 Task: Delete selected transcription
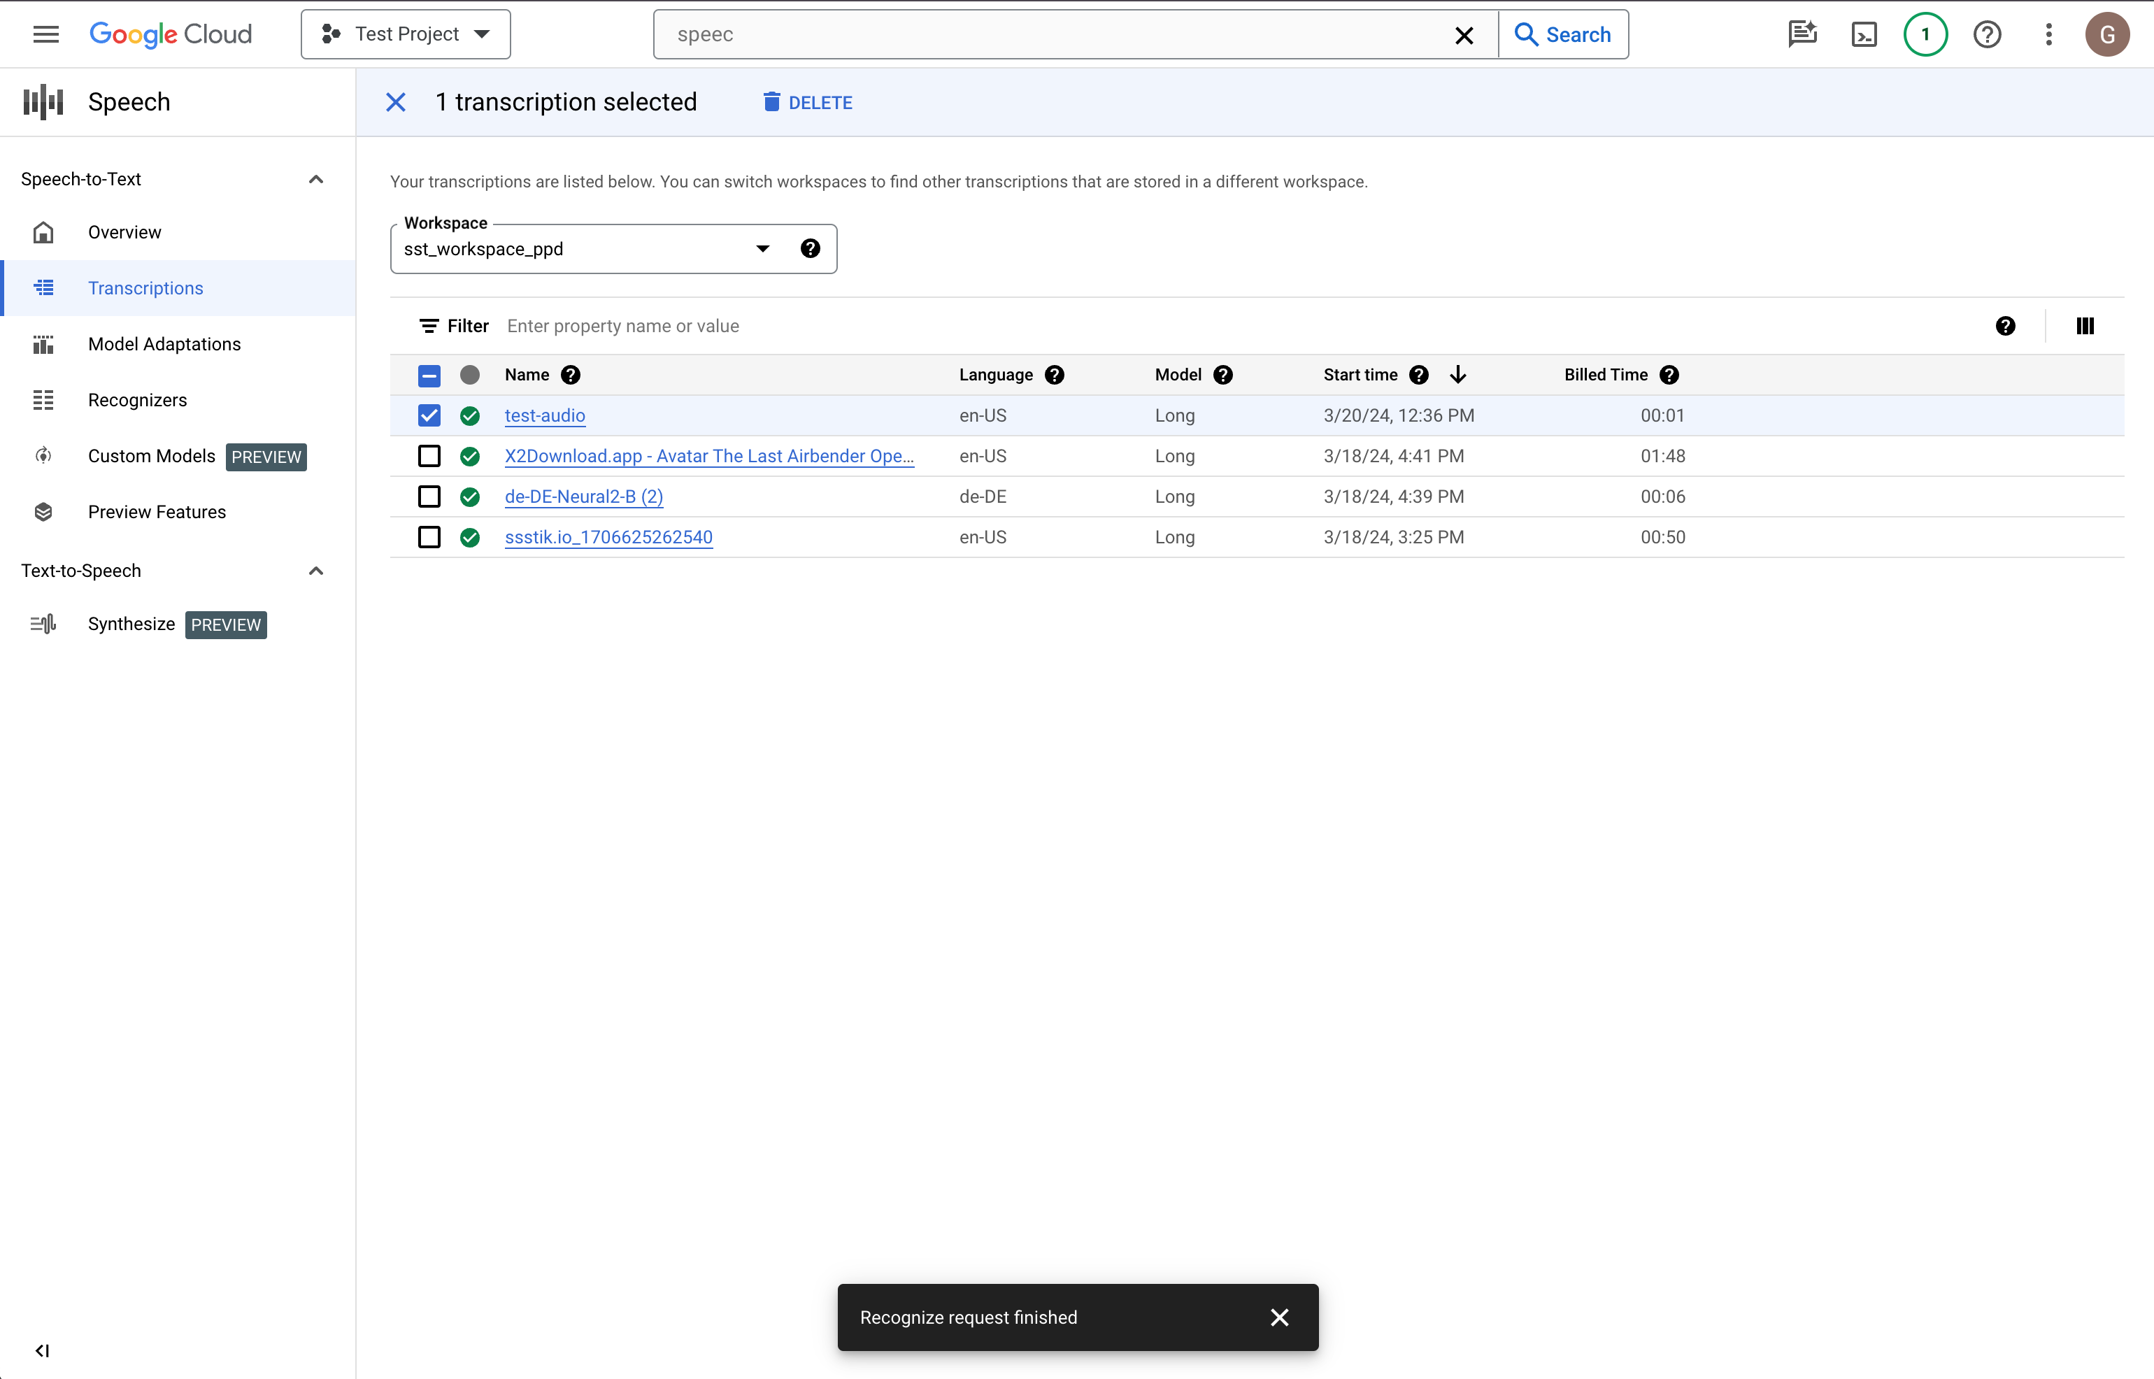tap(807, 102)
